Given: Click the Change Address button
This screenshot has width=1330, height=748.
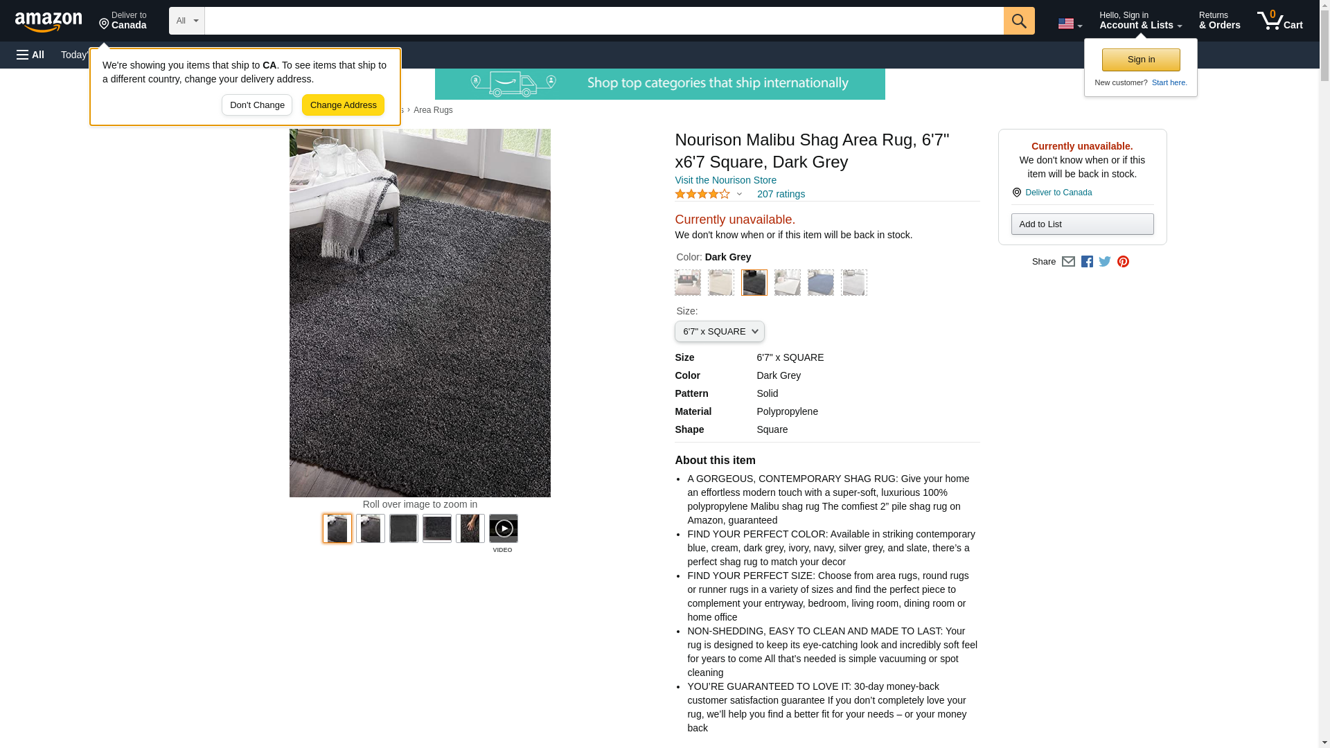Looking at the screenshot, I should 344,105.
